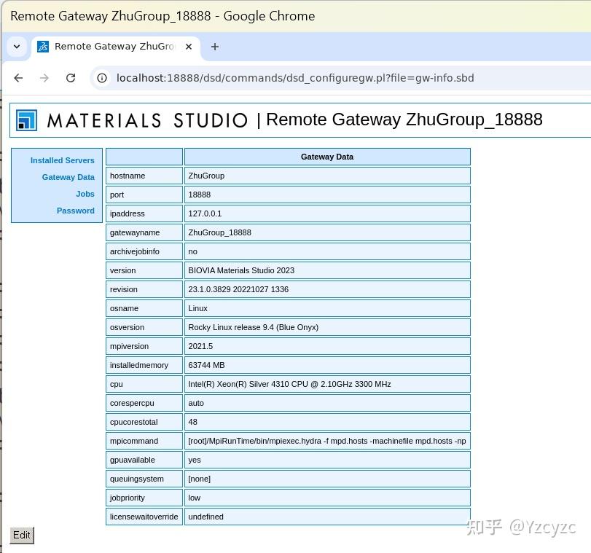Click the mpicommand value cell
The width and height of the screenshot is (591, 553).
pos(326,441)
